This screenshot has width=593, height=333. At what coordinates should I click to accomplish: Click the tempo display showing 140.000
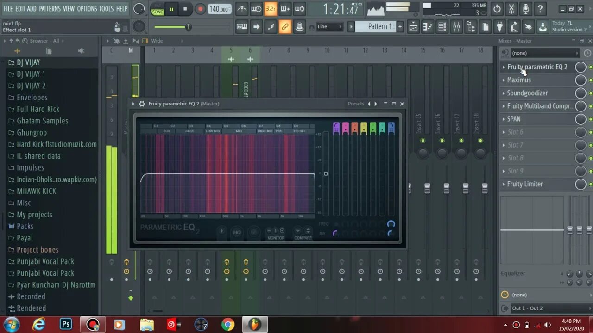click(x=219, y=8)
